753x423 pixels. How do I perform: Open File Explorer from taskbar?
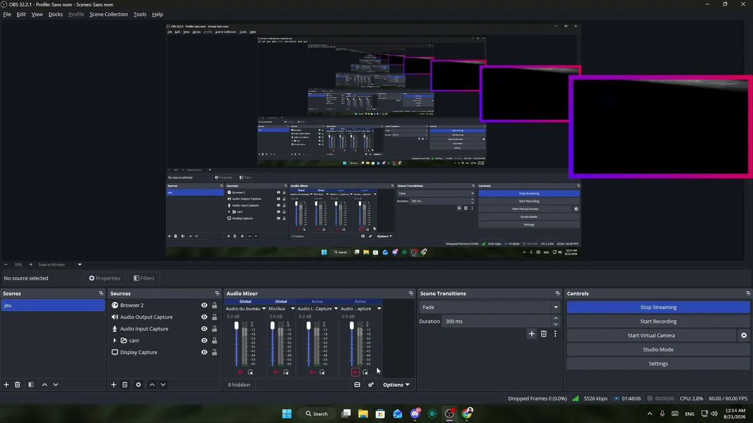point(363,414)
